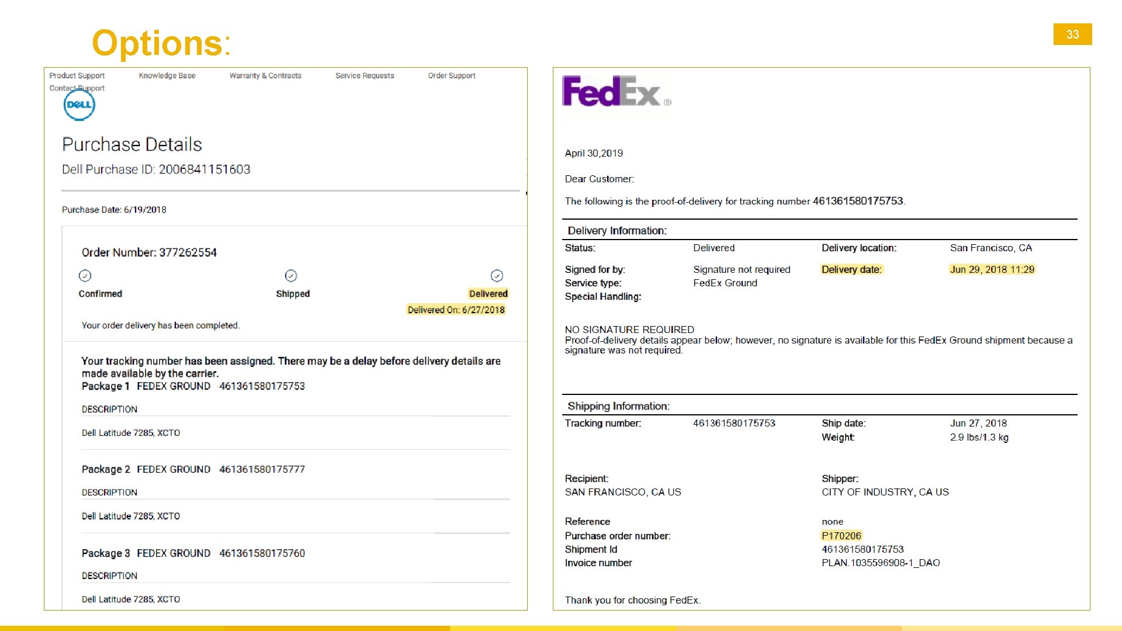Click the slide number 33 badge
This screenshot has width=1122, height=631.
1072,34
